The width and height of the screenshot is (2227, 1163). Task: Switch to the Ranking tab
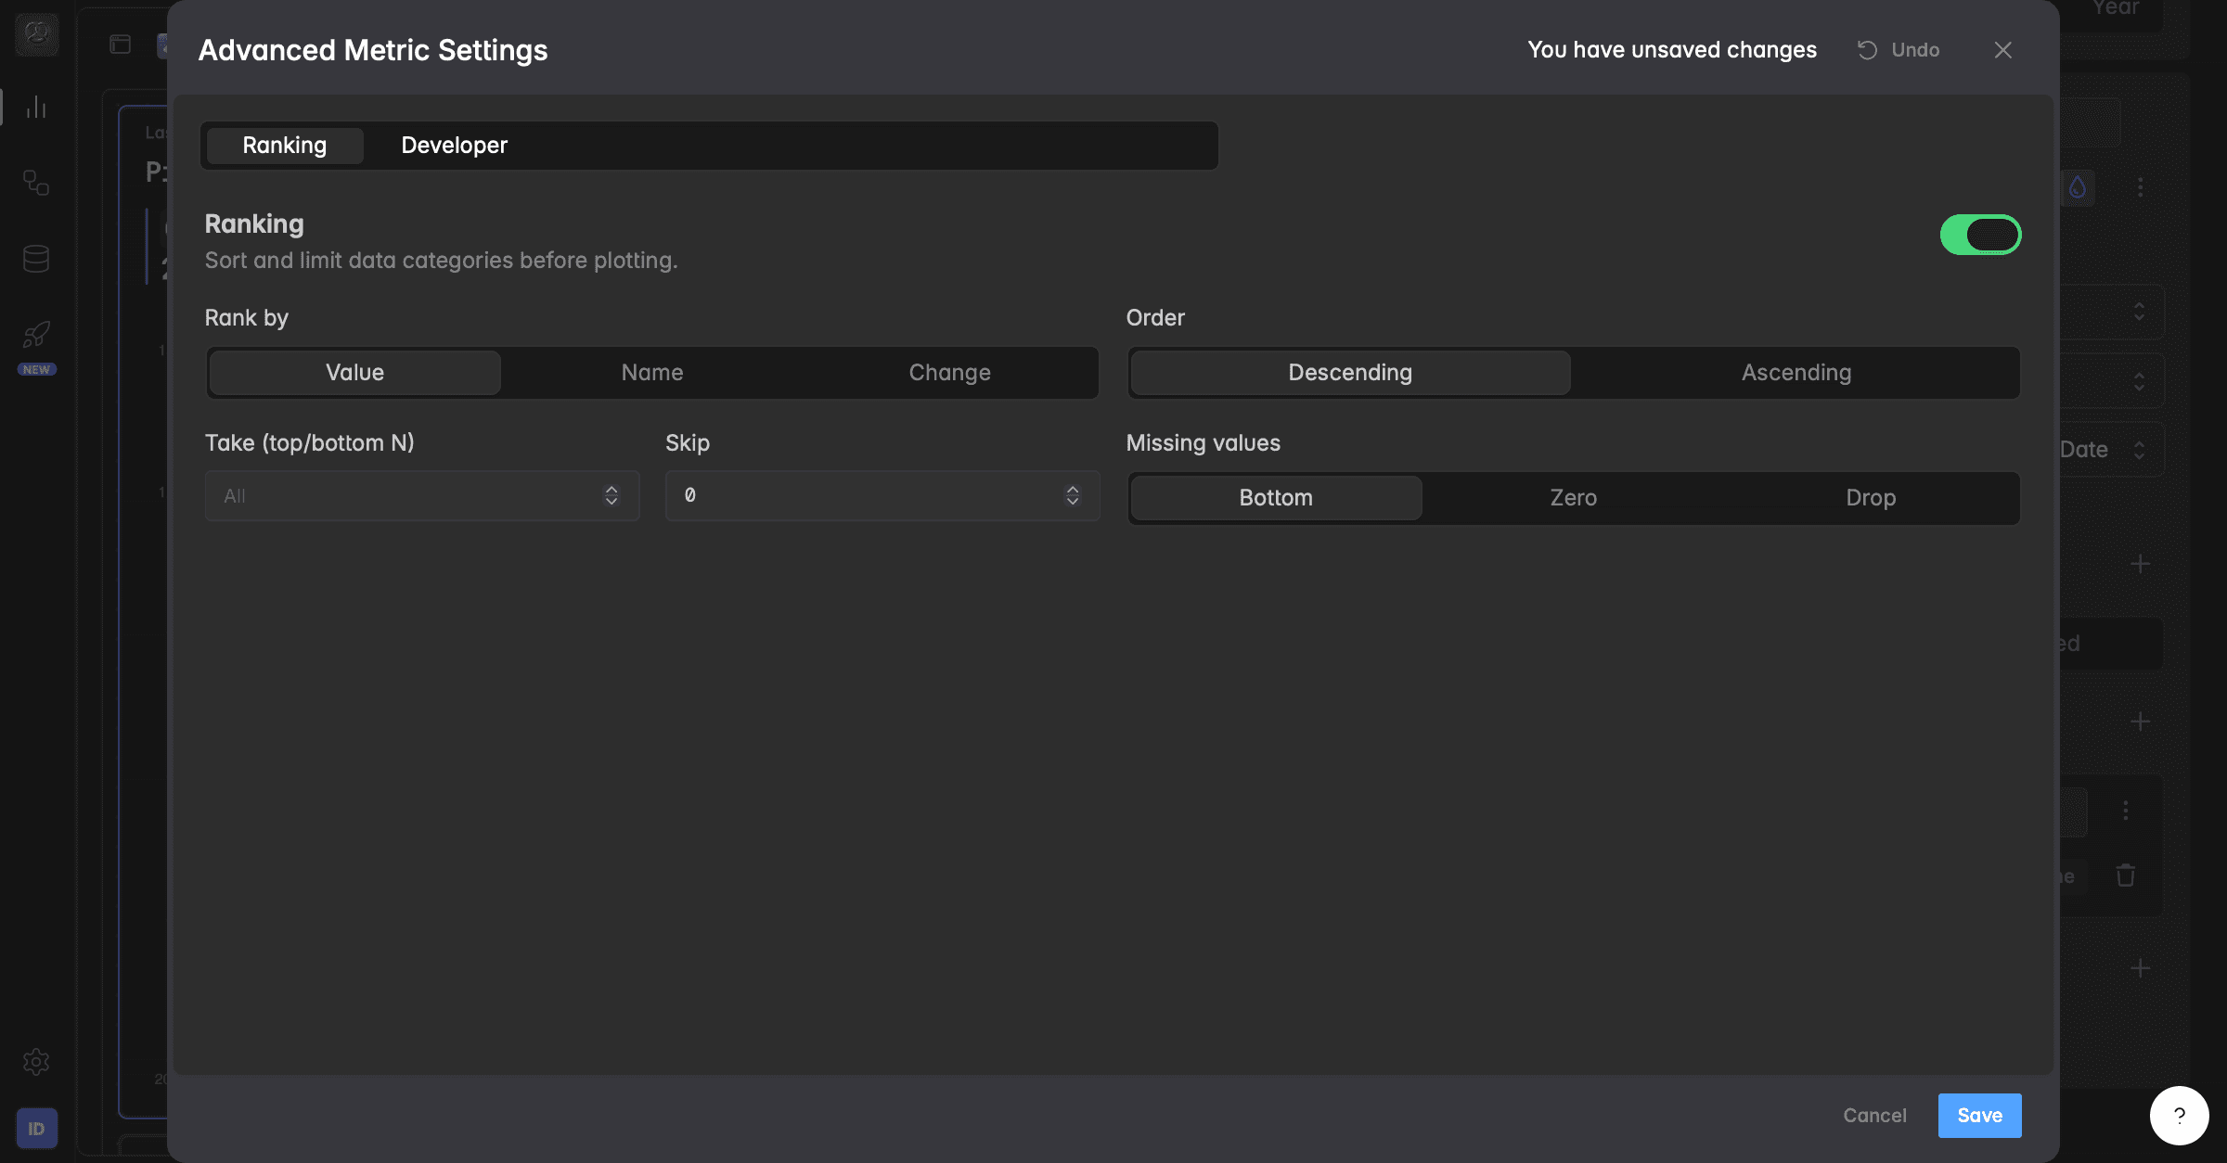[285, 146]
